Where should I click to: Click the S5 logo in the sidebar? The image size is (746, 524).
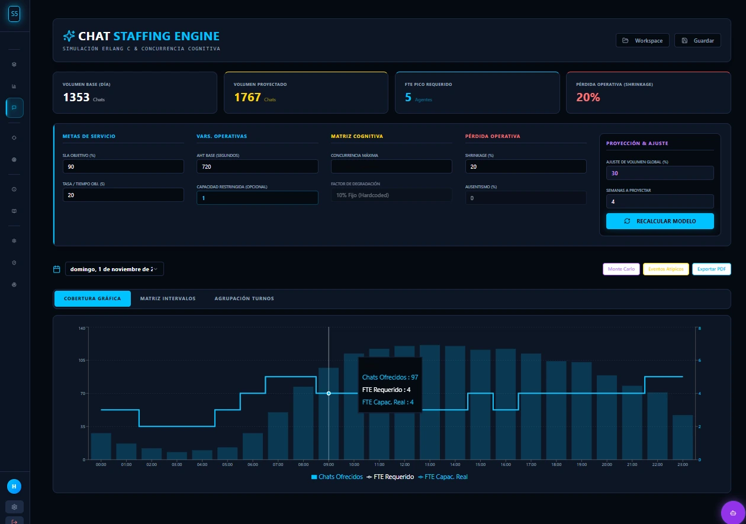[x=14, y=13]
